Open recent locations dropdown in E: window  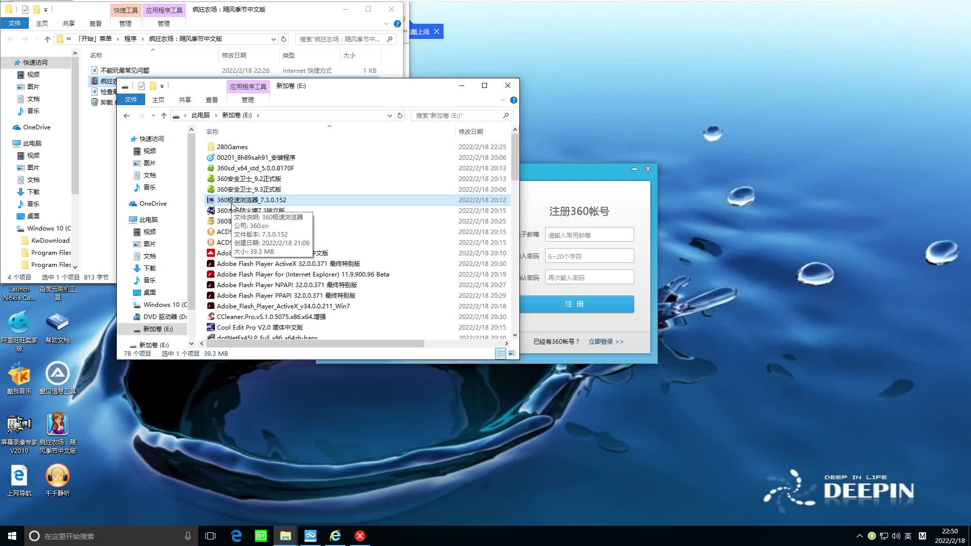click(x=153, y=115)
